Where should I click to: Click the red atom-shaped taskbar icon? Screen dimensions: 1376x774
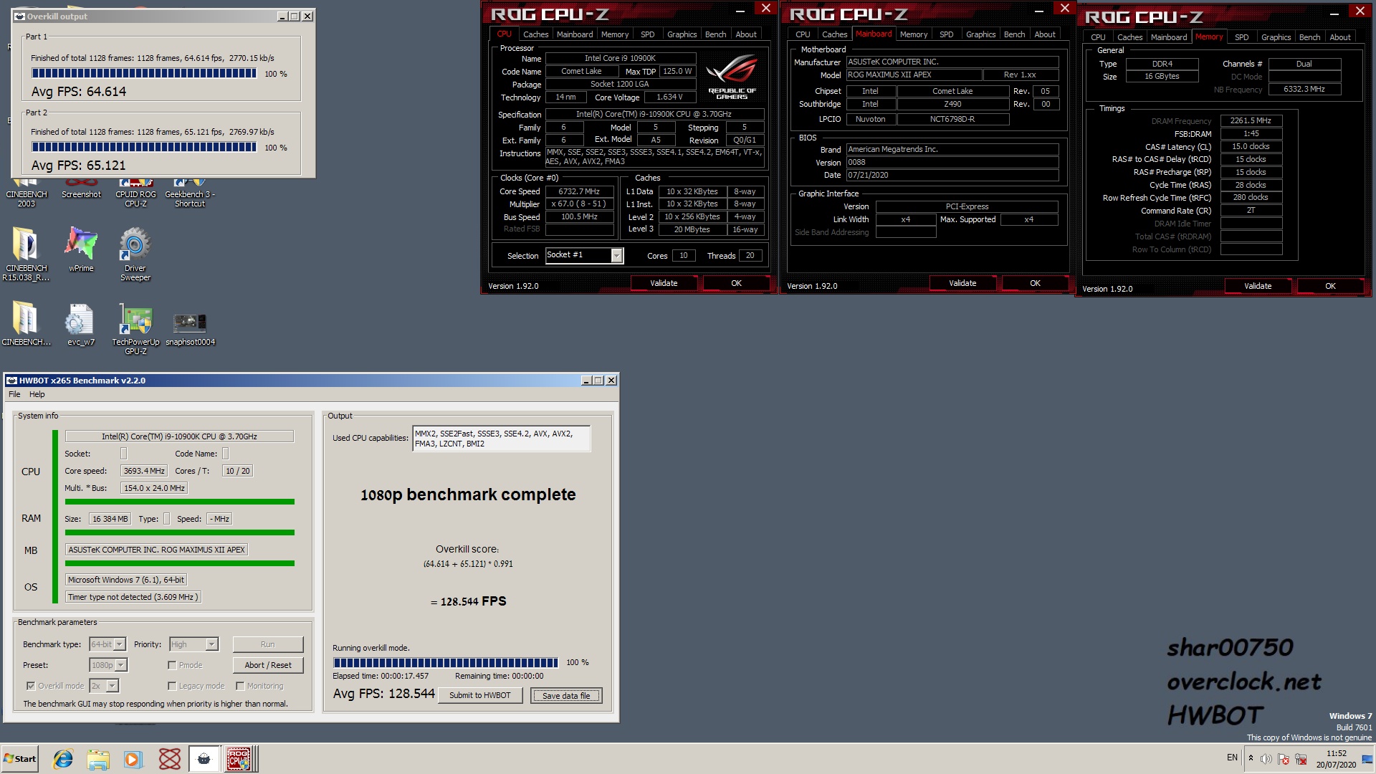(169, 758)
